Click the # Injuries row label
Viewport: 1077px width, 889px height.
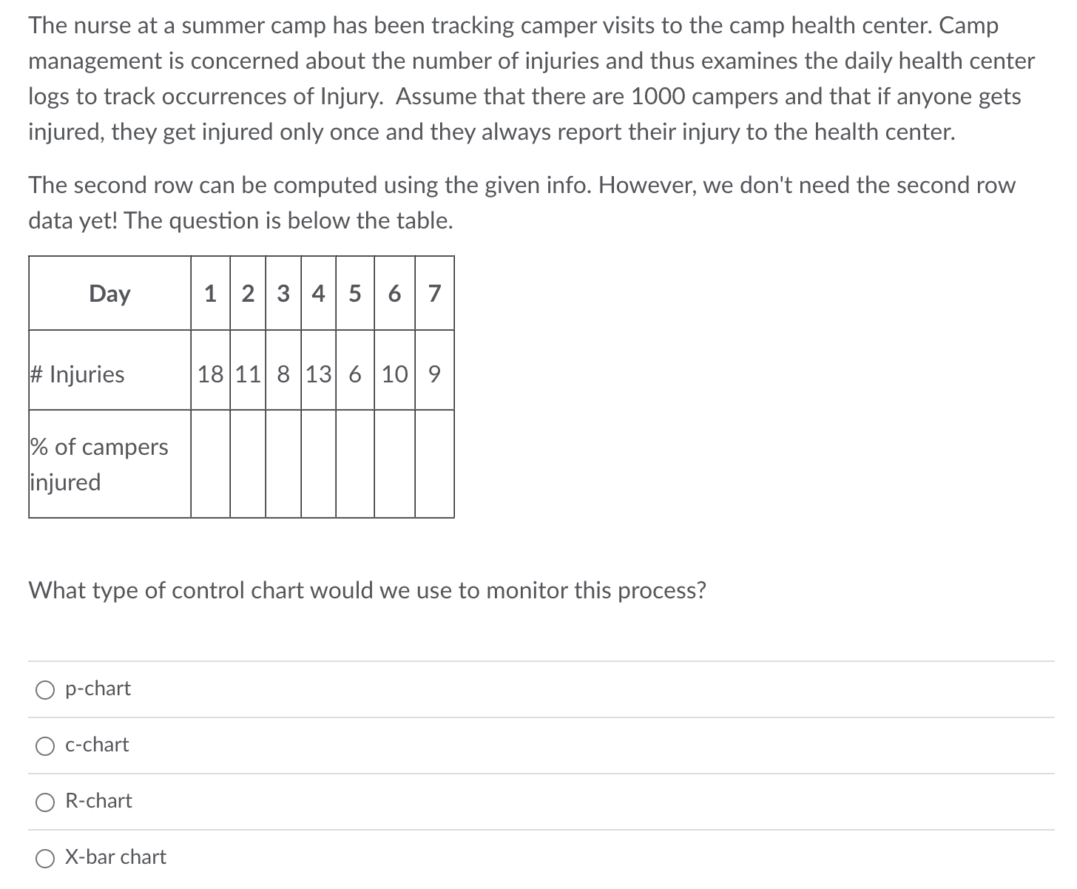coord(76,374)
